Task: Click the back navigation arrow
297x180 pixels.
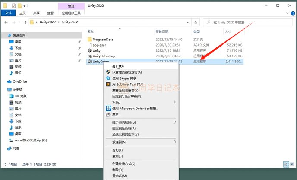Action: 6,22
